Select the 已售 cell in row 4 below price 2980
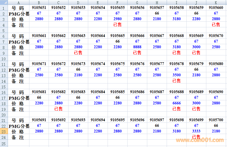This screenshot has height=147, width=227. [118, 24]
